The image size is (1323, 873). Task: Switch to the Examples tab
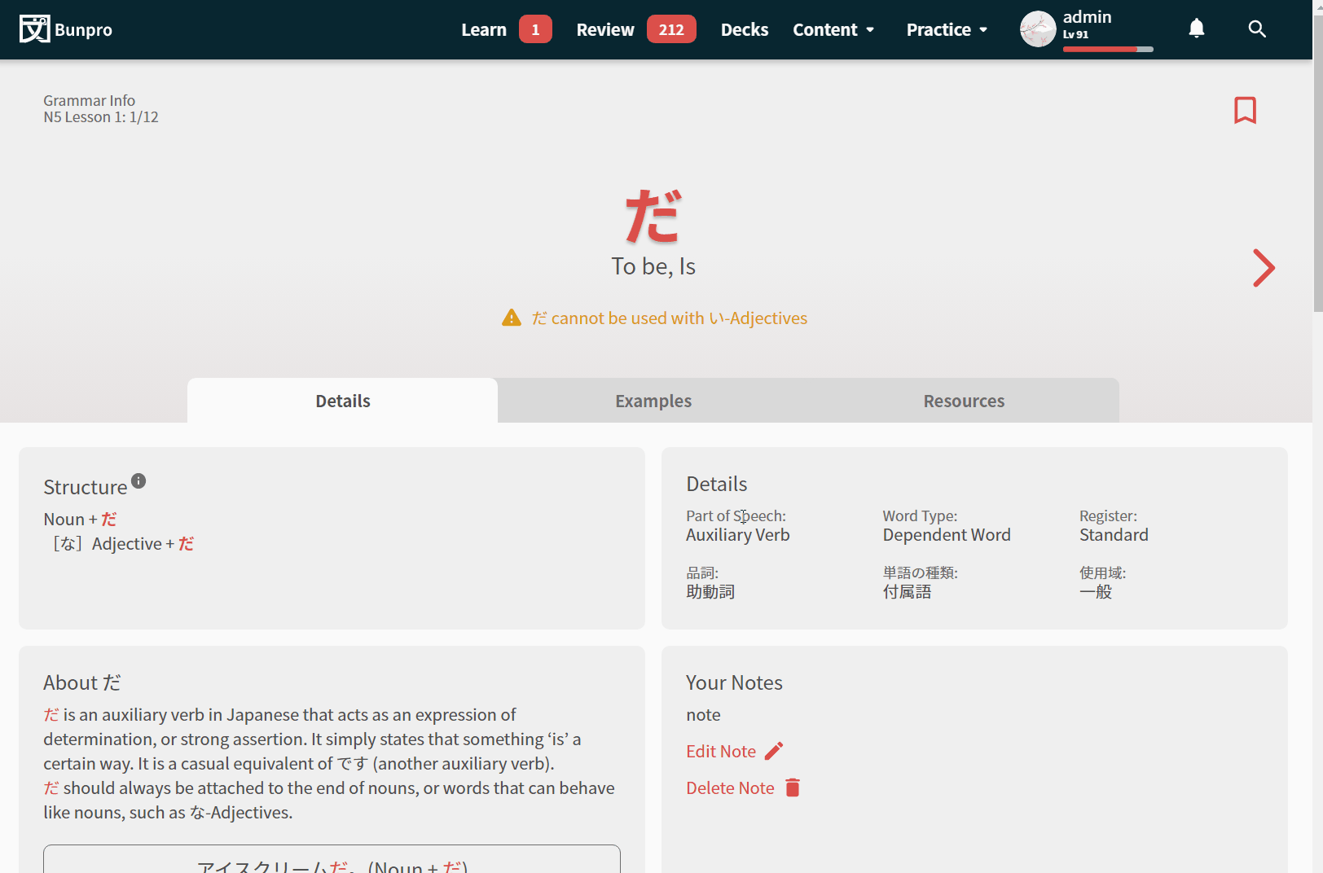point(653,401)
